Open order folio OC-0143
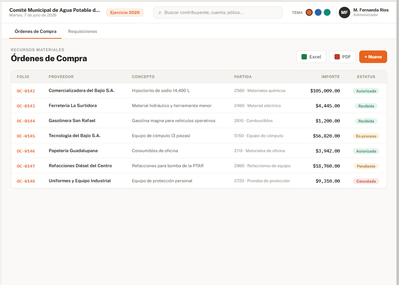The width and height of the screenshot is (399, 285). [x=26, y=106]
